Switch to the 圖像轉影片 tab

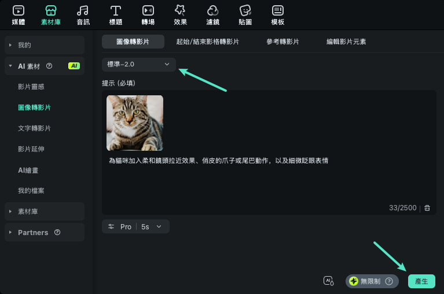pos(133,42)
